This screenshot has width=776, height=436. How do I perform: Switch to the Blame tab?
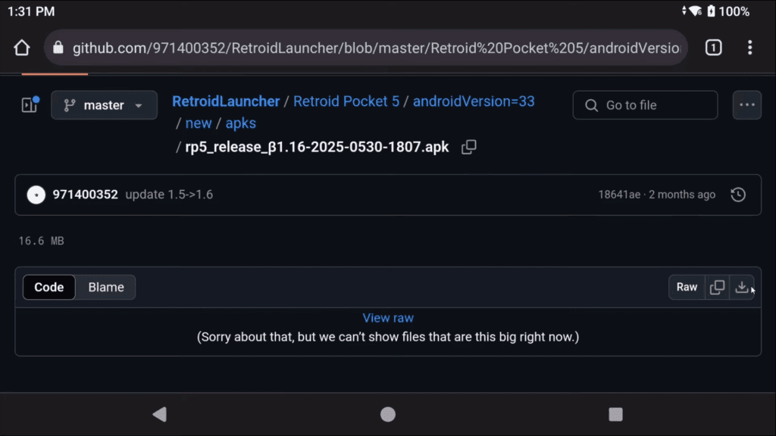106,287
